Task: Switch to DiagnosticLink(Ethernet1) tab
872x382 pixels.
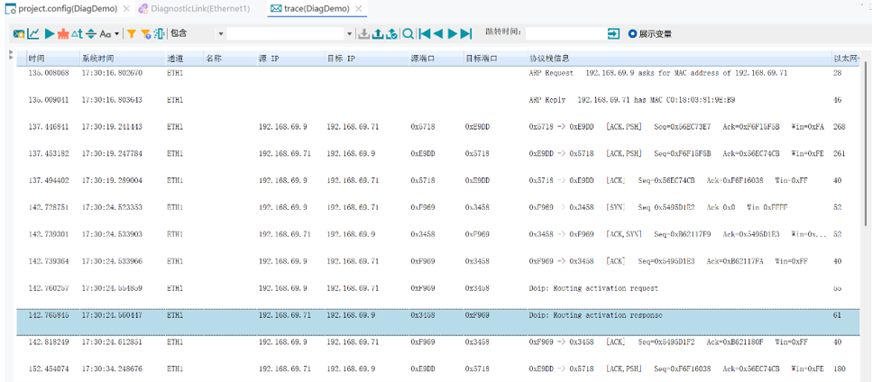Action: pos(194,8)
